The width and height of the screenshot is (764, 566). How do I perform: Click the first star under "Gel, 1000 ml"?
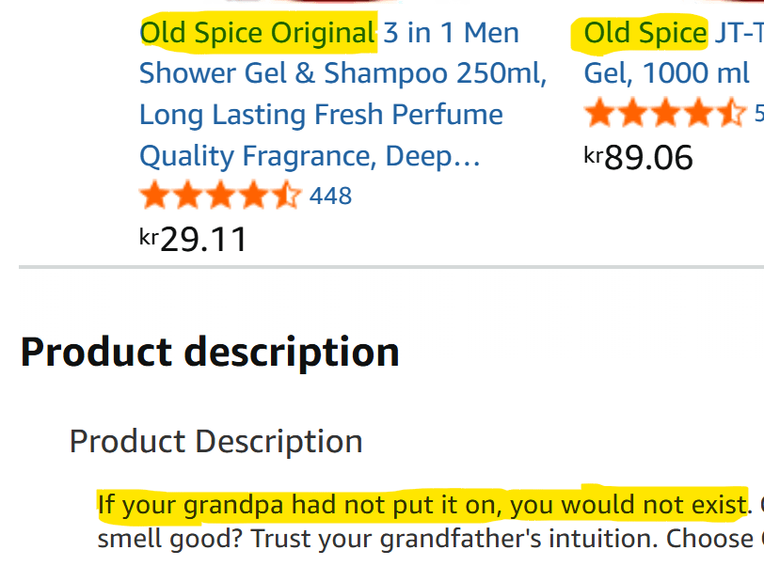(x=600, y=115)
